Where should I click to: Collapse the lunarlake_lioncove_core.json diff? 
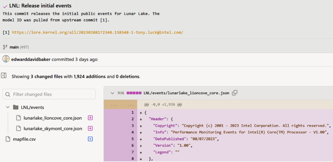click(x=112, y=93)
